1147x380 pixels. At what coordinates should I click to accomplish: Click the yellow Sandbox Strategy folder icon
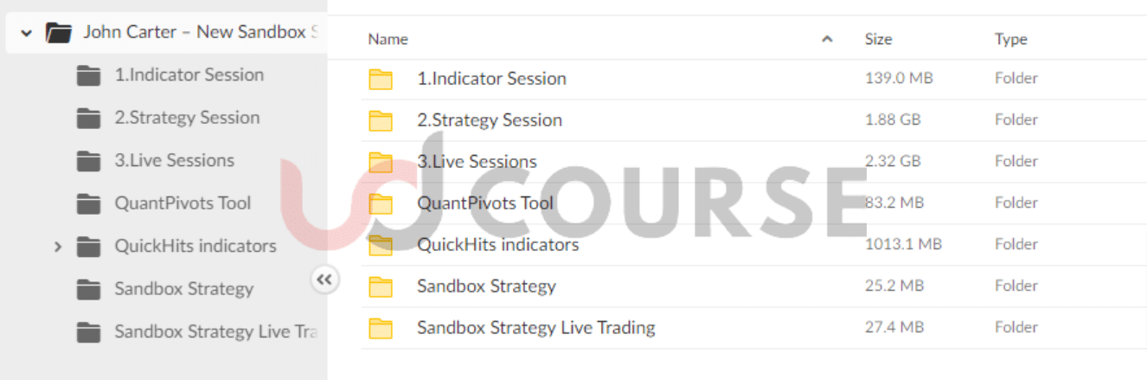click(381, 287)
